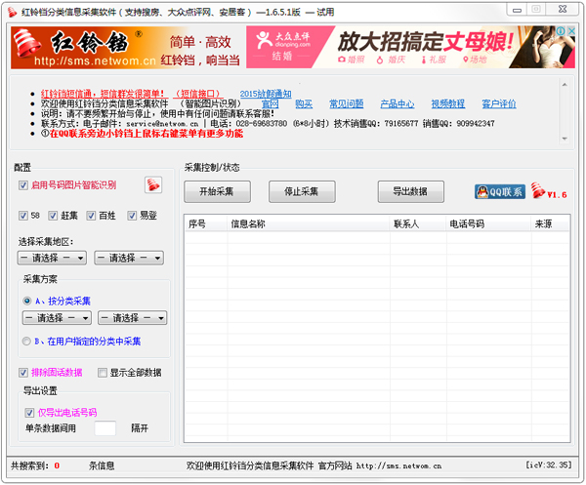Close the ad via its X icon
Viewport: 586px width, 485px height.
point(571,31)
